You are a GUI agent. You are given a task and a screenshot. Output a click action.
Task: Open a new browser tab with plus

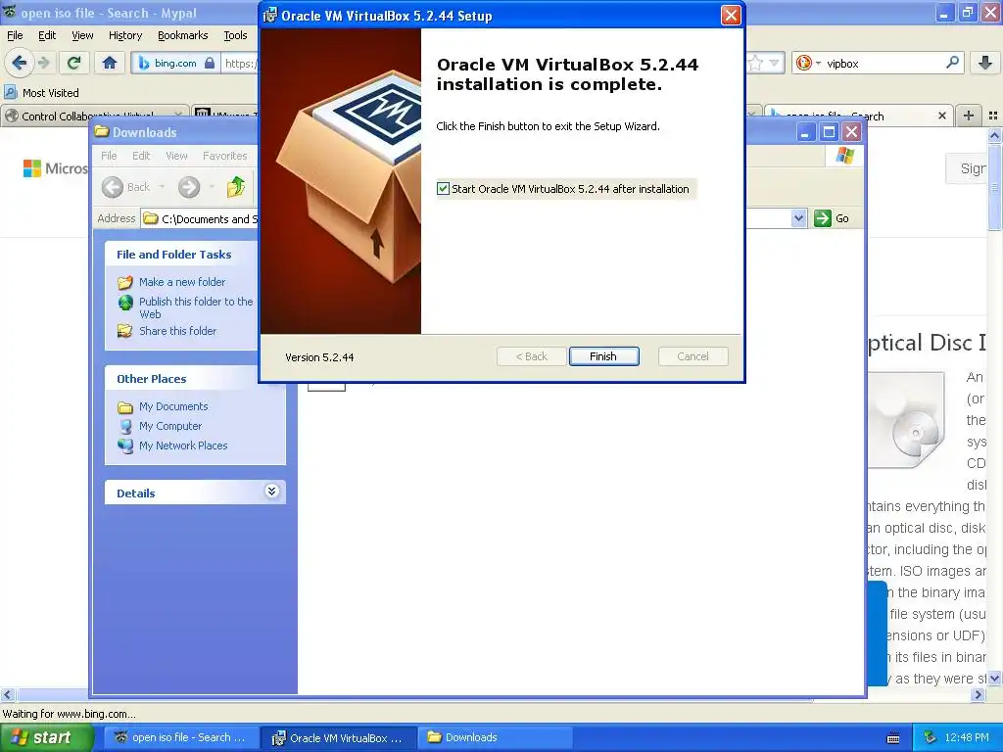pyautogui.click(x=969, y=116)
